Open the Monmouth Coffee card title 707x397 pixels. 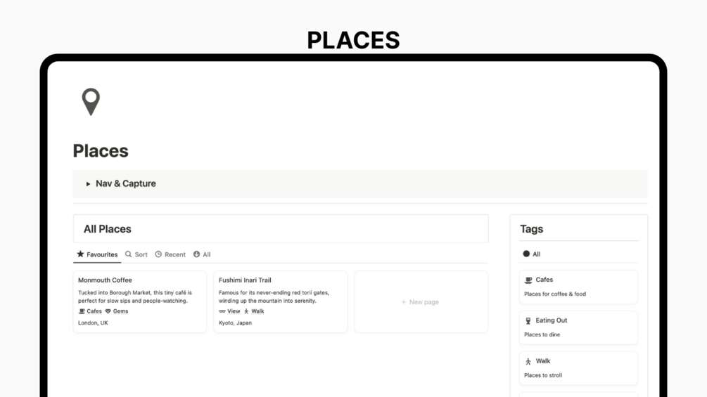click(105, 280)
